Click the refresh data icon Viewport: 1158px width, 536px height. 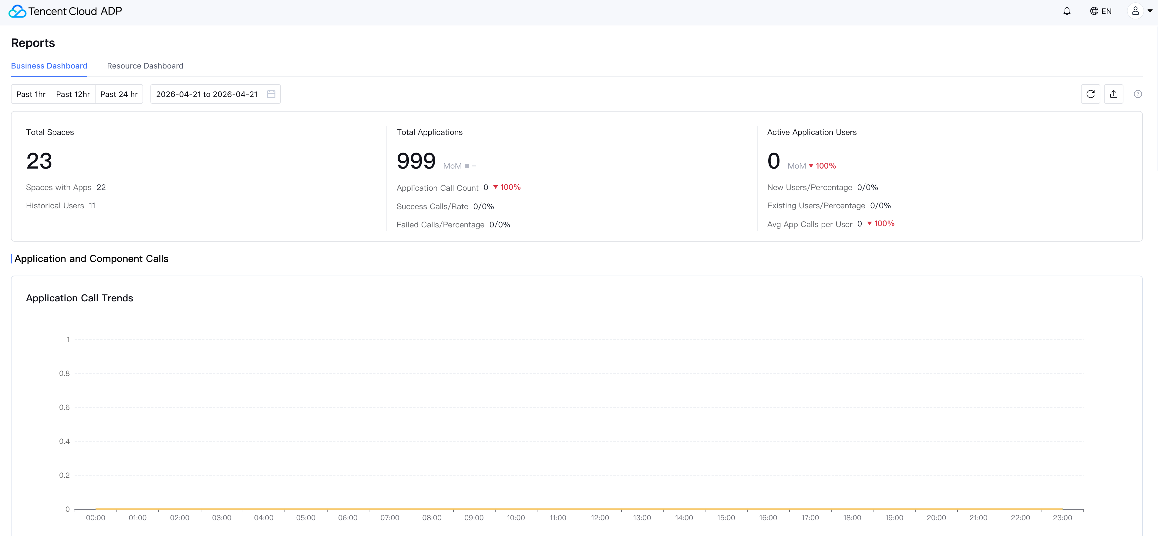(1090, 94)
